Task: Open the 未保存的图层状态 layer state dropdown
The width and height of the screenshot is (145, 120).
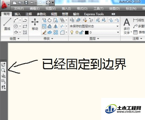Action: coord(94,26)
